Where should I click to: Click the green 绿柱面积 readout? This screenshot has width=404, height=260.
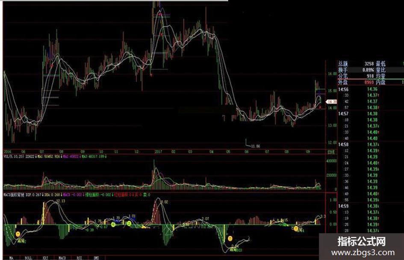tap(98, 195)
